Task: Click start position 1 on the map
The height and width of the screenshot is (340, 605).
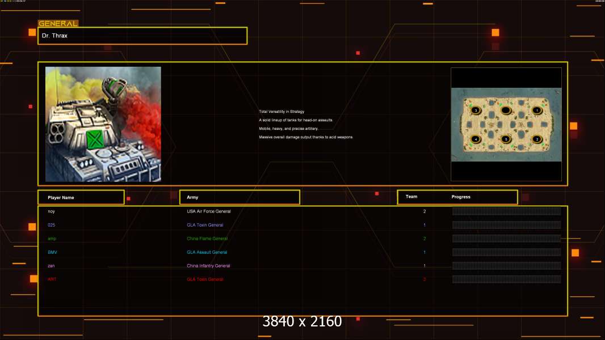Action: click(x=537, y=110)
